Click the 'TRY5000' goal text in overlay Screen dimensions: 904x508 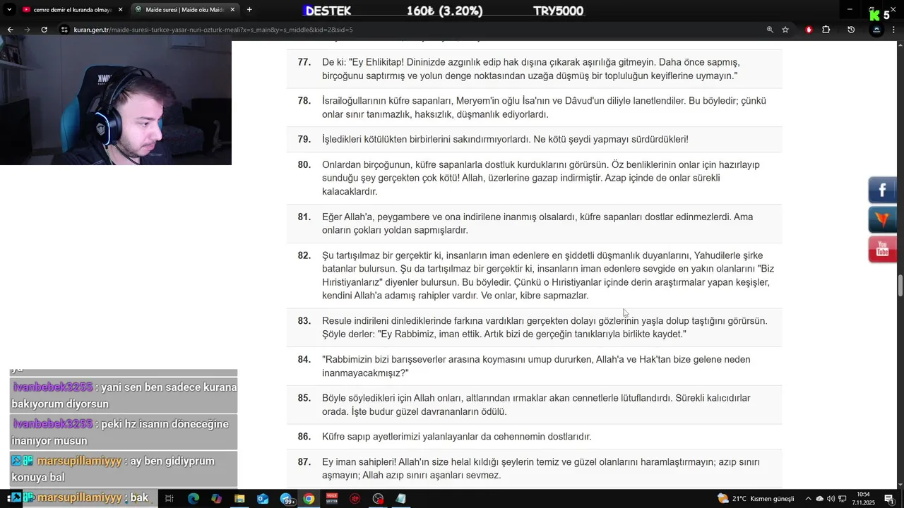pos(559,11)
